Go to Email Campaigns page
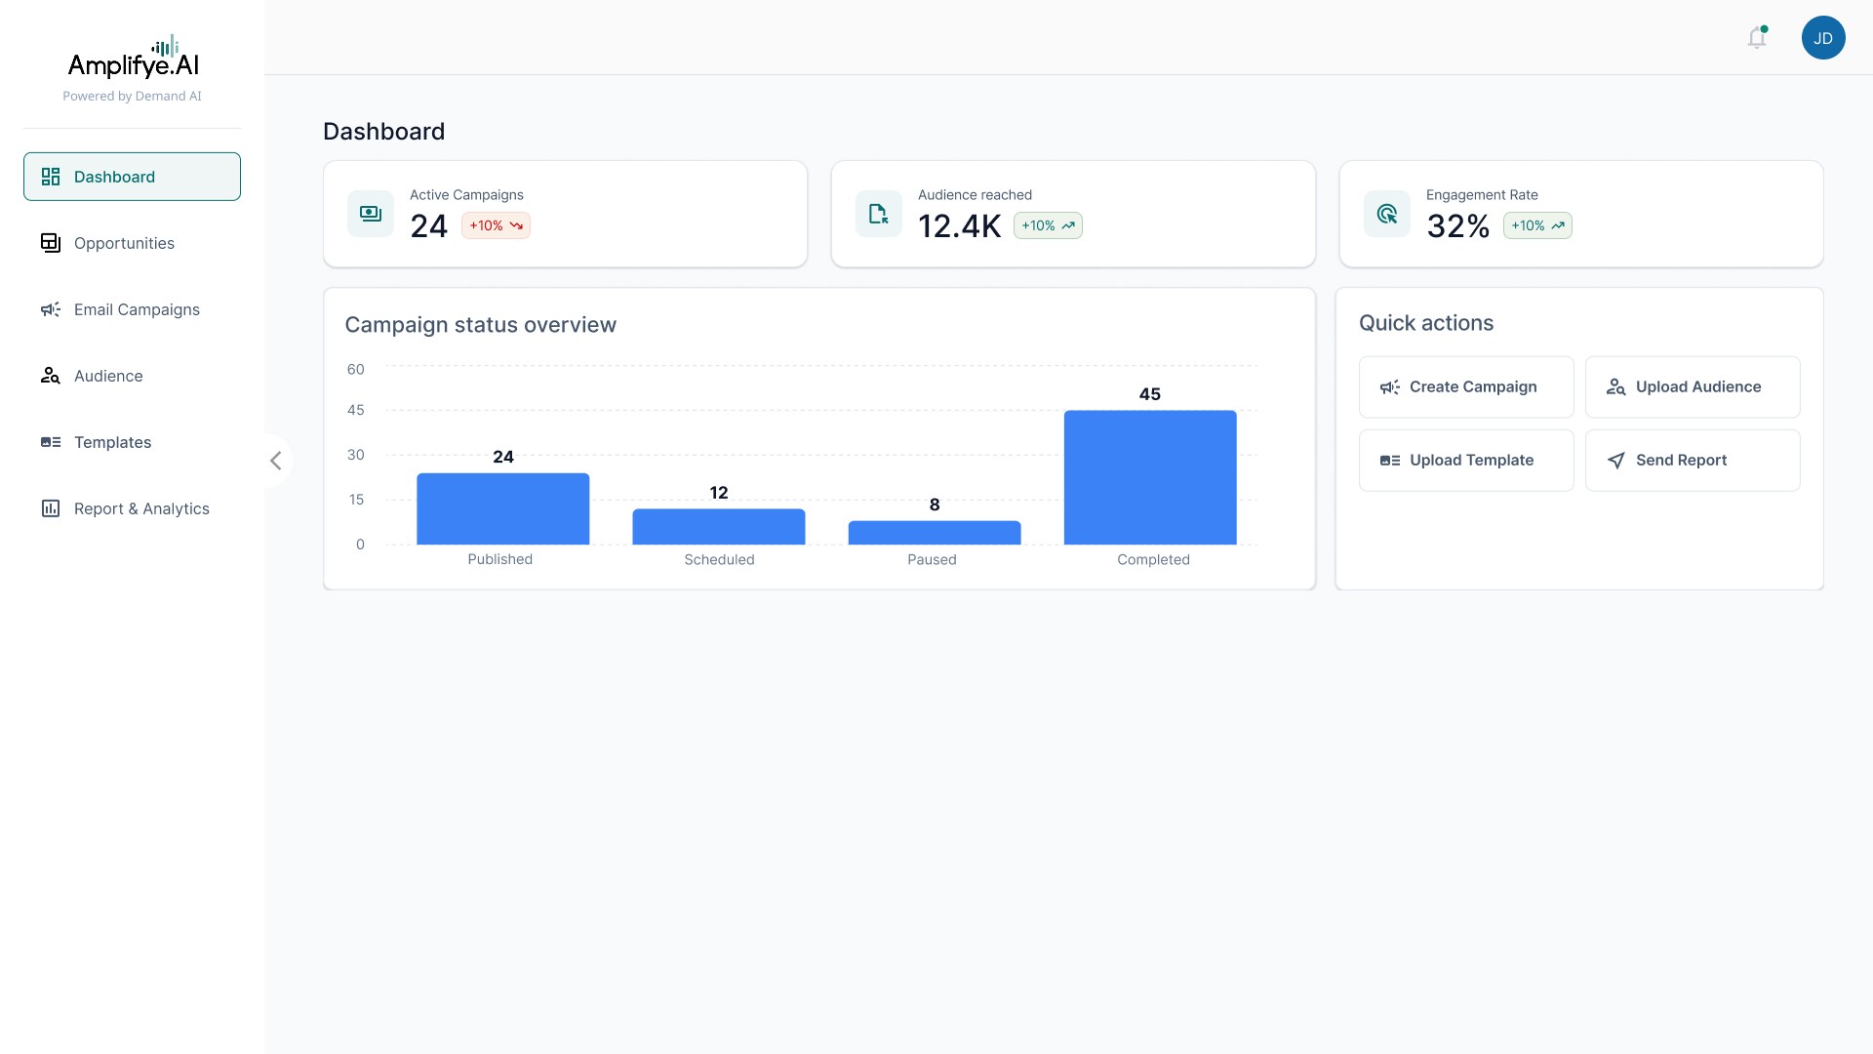 pyautogui.click(x=137, y=309)
